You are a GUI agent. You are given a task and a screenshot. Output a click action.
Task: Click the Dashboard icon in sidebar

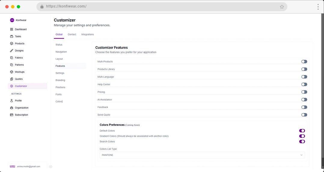pos(12,29)
